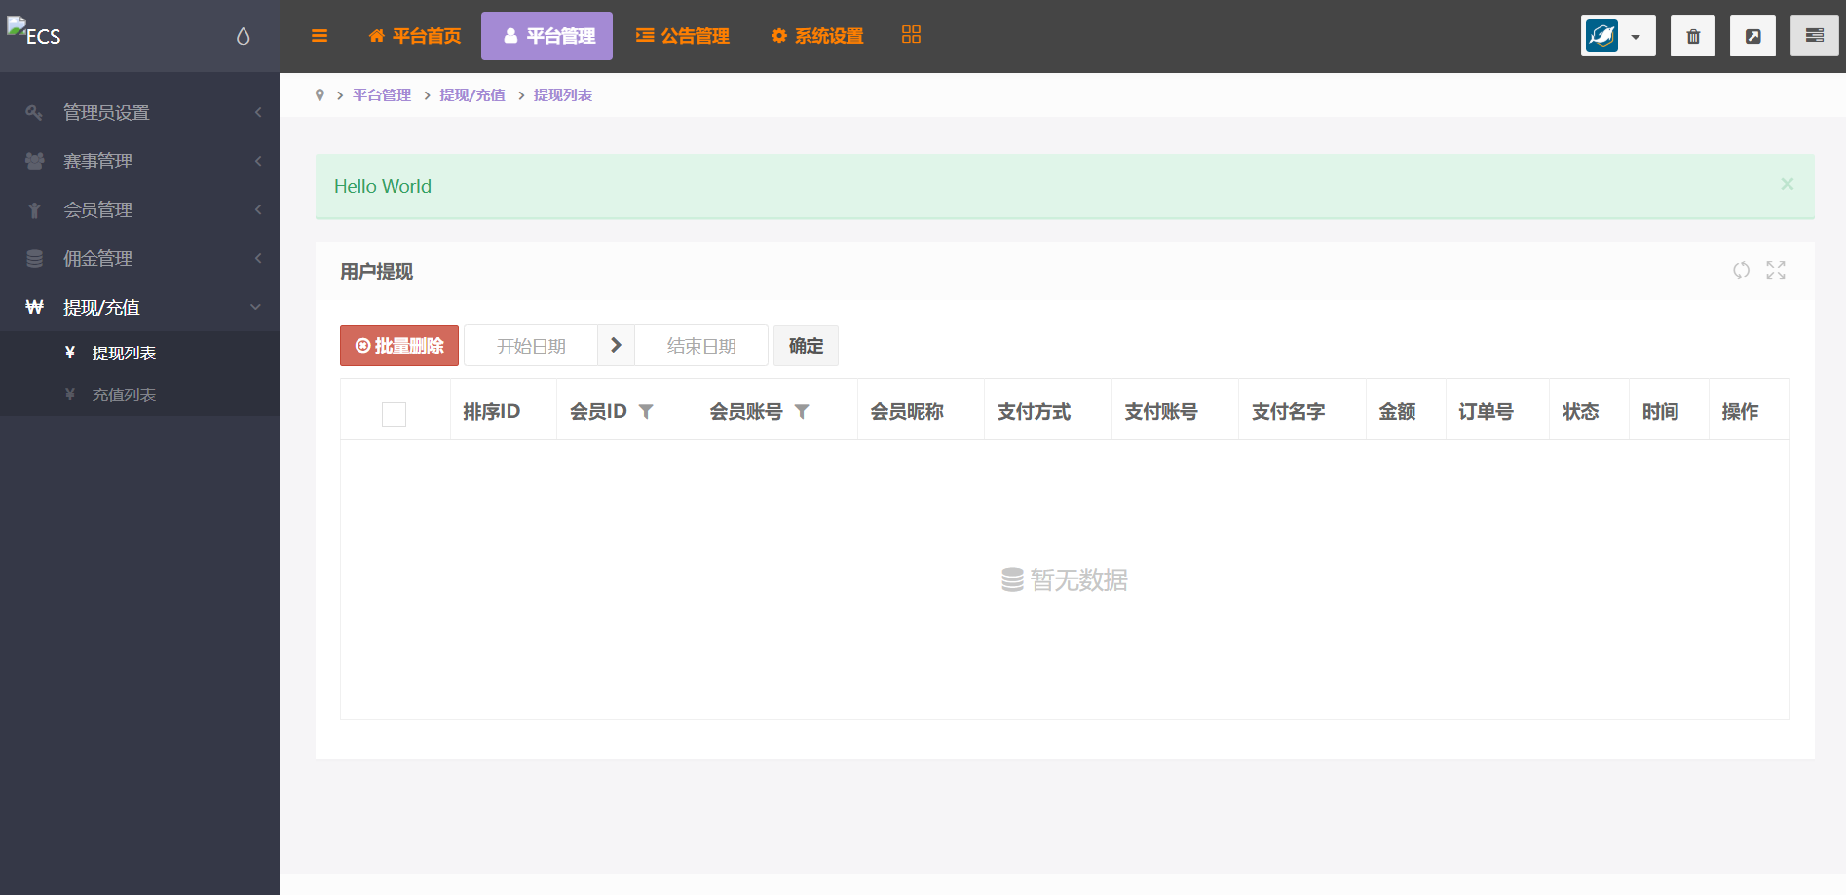This screenshot has width=1846, height=895.
Task: Click the water drop theme icon
Action: click(x=244, y=36)
